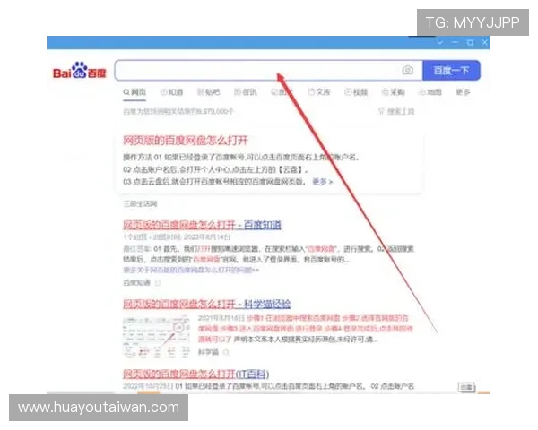Click the 百度一下 search button
The image size is (538, 430).
pos(451,71)
